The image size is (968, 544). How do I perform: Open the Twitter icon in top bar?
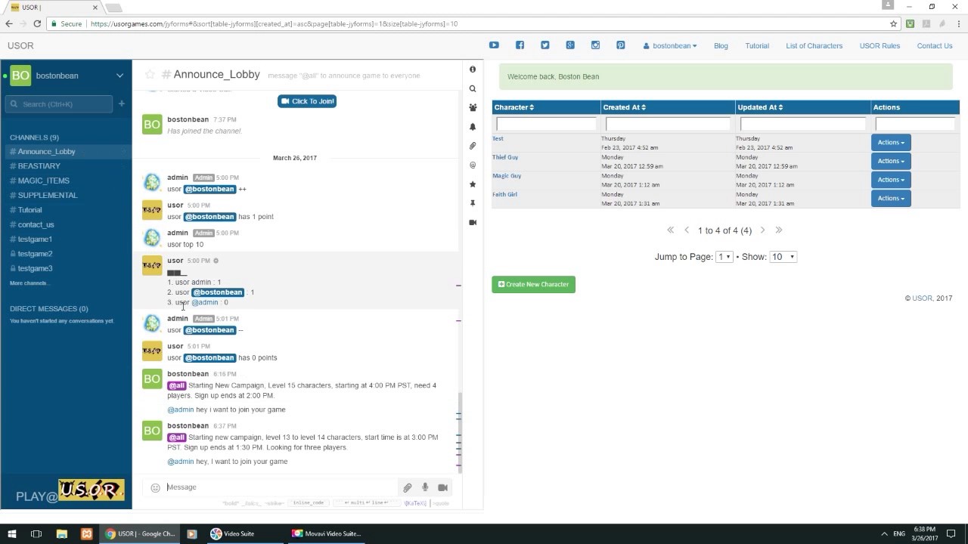click(544, 45)
